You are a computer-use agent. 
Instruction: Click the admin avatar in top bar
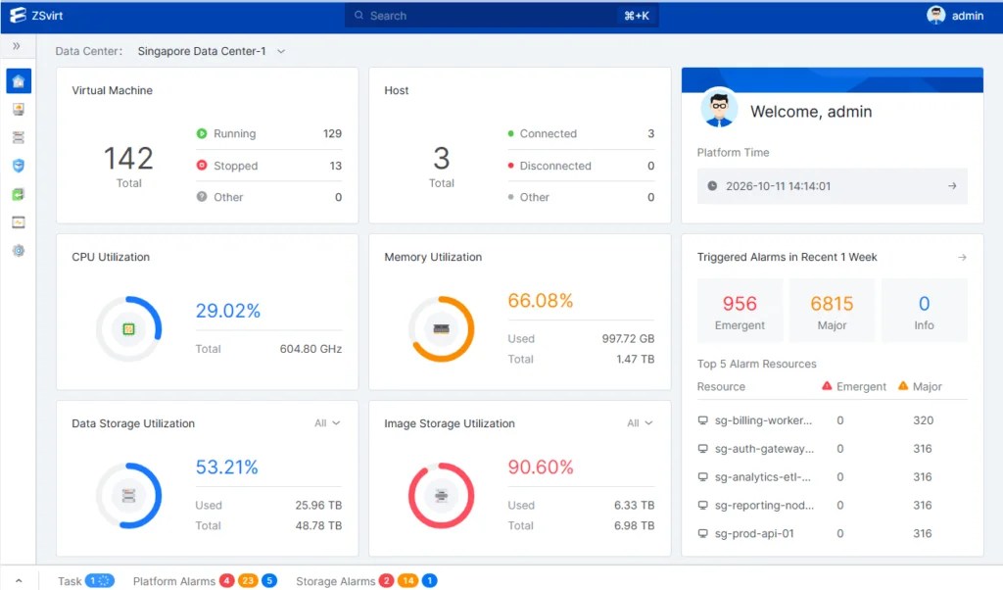935,16
